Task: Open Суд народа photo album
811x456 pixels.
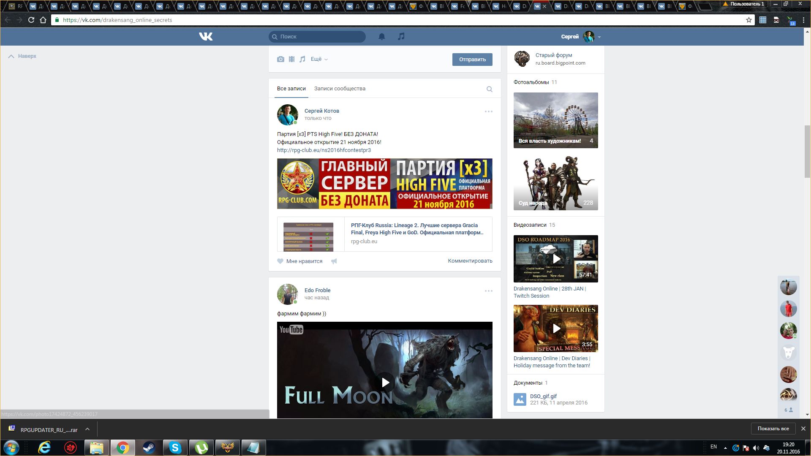Action: pos(556,182)
